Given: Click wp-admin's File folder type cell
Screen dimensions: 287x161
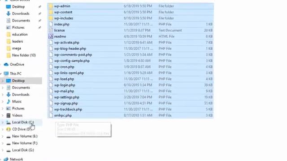Looking at the screenshot, I should coord(166,6).
